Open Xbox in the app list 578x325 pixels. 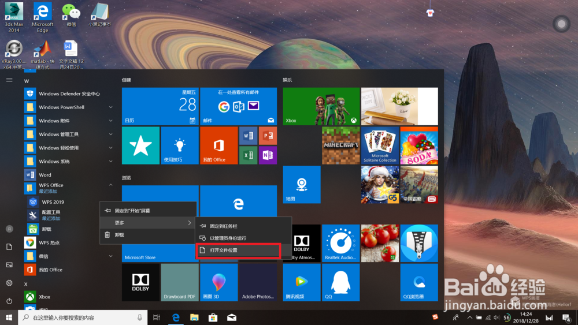coord(69,297)
